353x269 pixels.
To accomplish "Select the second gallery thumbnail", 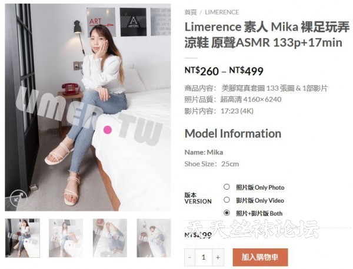I will pos(66,238).
